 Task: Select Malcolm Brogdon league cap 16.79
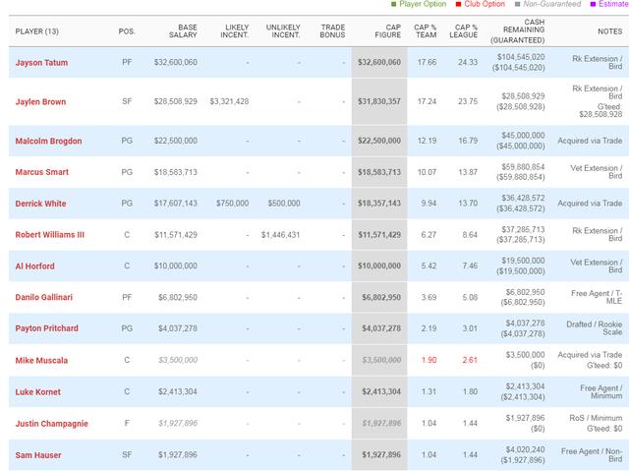tap(468, 141)
